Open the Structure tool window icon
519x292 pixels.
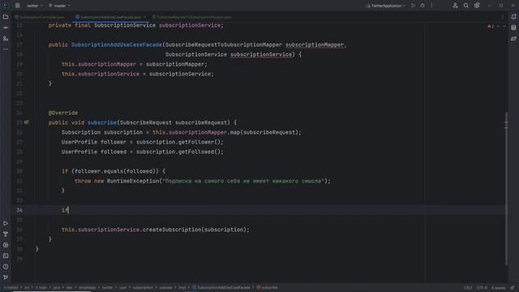pos(6,38)
